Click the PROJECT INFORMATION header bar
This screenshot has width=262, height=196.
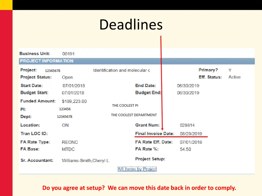click(137, 61)
